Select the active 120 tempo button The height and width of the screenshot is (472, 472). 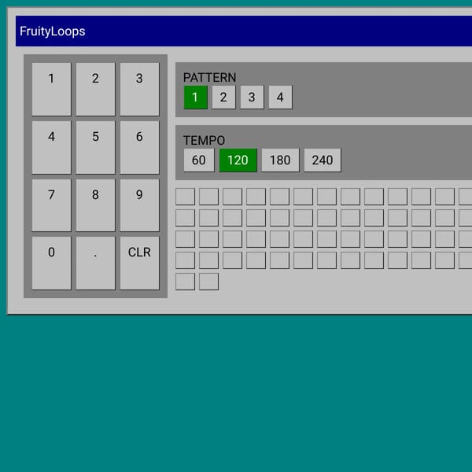[x=238, y=160]
